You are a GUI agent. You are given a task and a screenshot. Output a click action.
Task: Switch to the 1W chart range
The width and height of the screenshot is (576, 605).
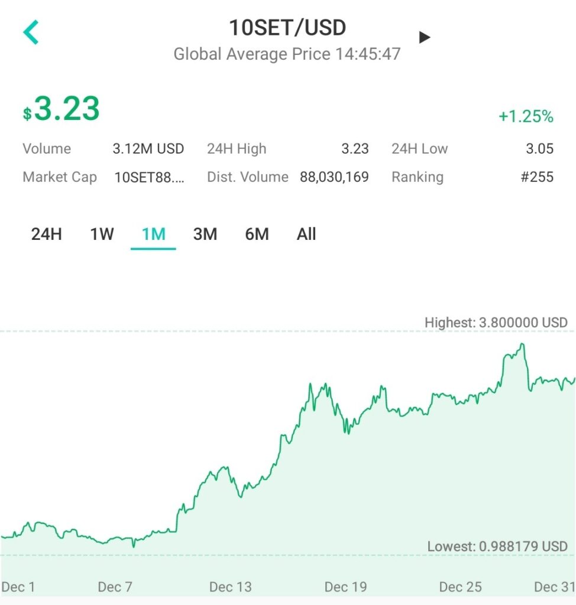[102, 235]
